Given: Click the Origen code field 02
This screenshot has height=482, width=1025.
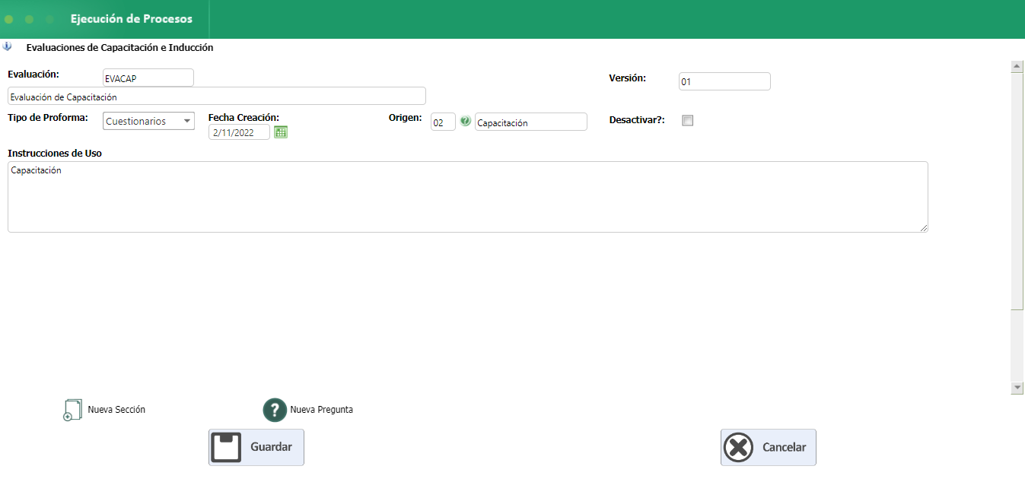Looking at the screenshot, I should (x=443, y=122).
